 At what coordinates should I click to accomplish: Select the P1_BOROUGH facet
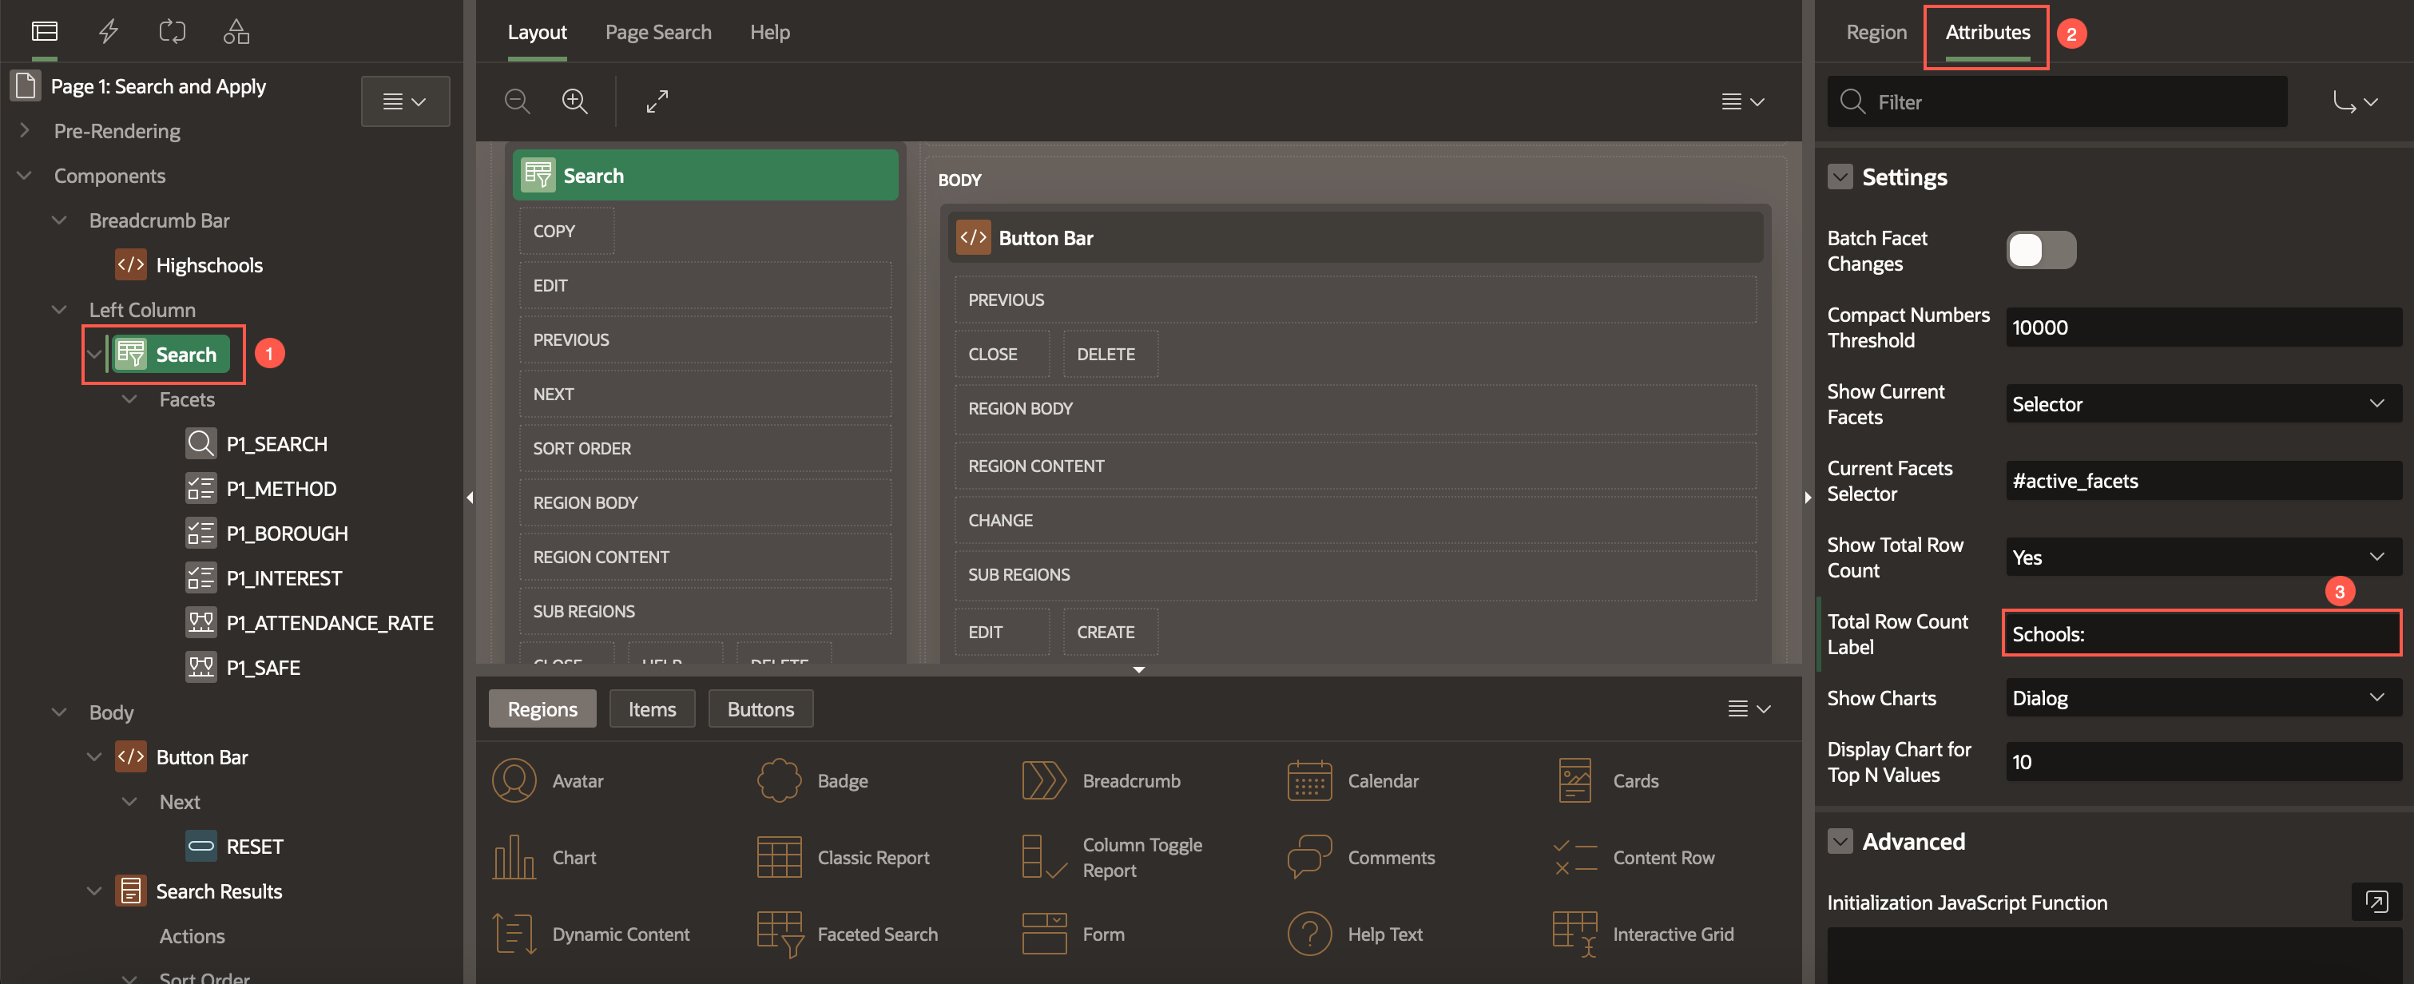point(287,534)
